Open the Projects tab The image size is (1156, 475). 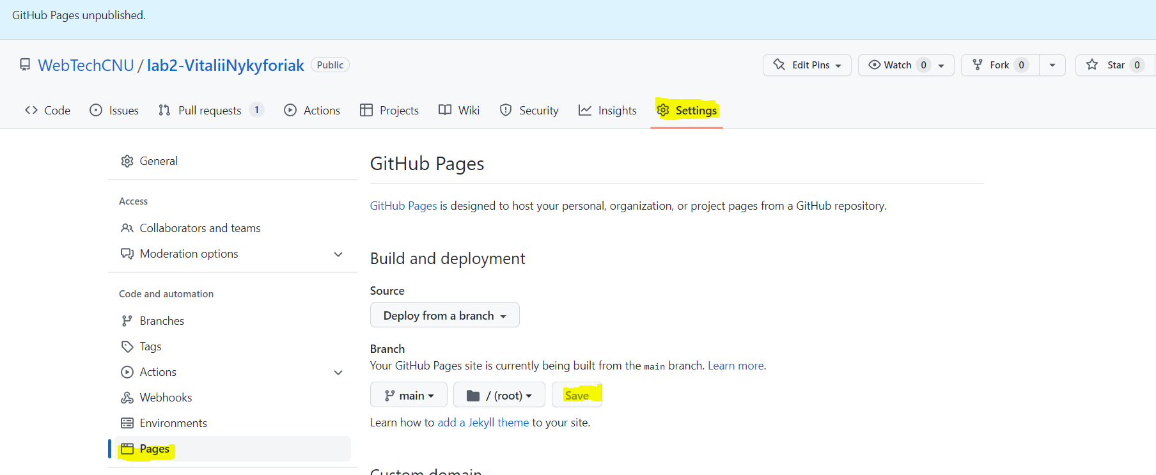coord(389,111)
